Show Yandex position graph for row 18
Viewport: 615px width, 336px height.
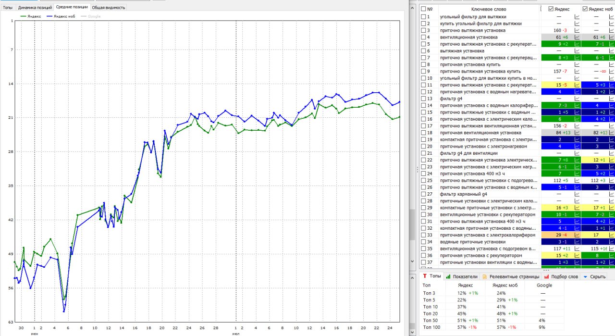pos(577,133)
